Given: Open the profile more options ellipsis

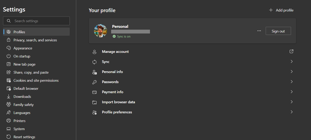Looking at the screenshot, I should pos(259,31).
